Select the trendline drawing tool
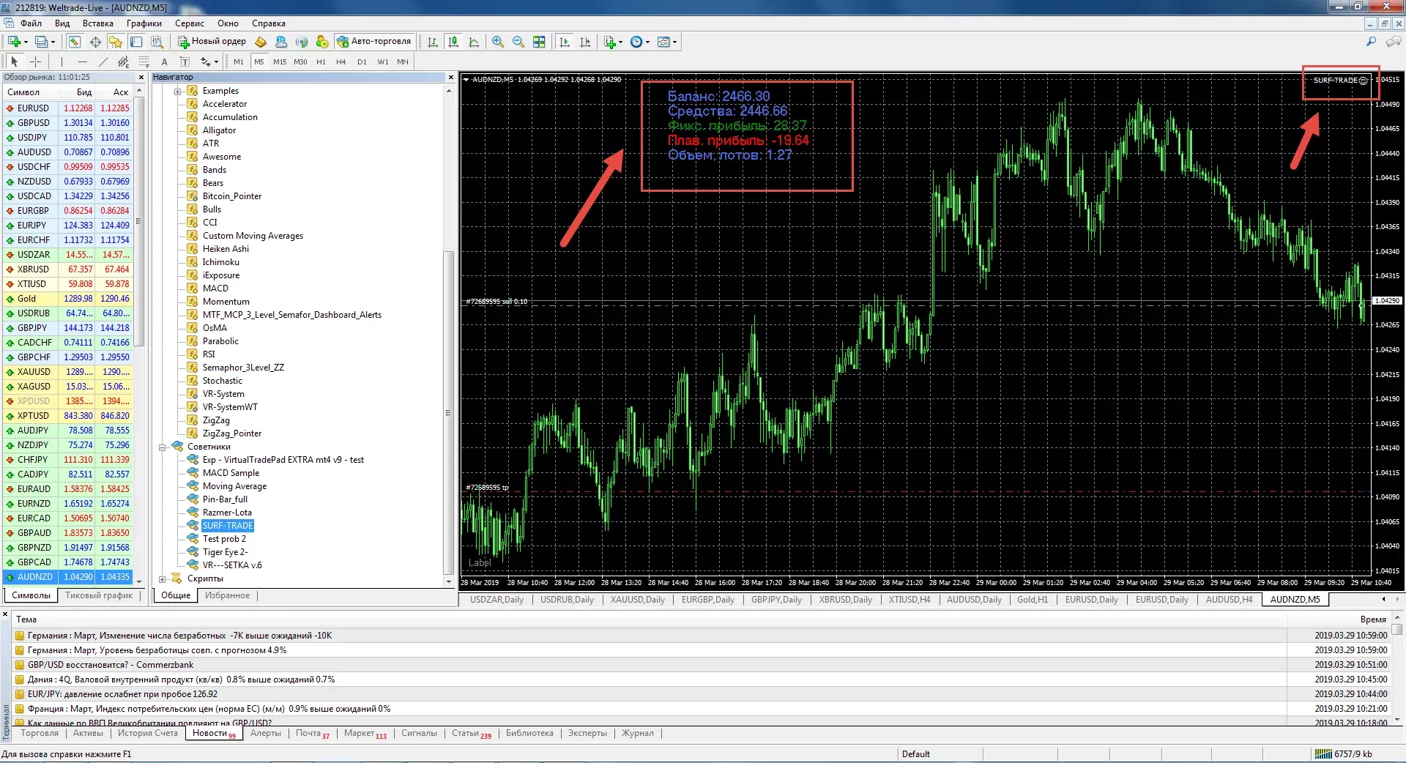This screenshot has width=1406, height=763. (x=103, y=62)
